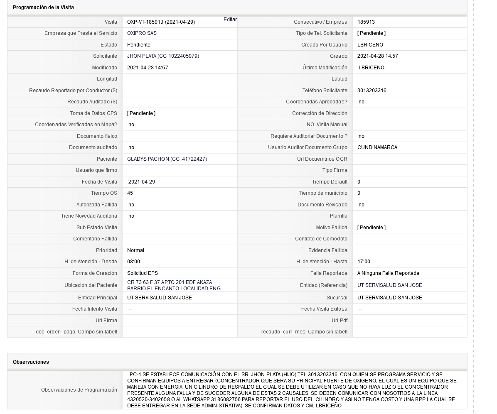Click the Falla Reportada value text

388,273
